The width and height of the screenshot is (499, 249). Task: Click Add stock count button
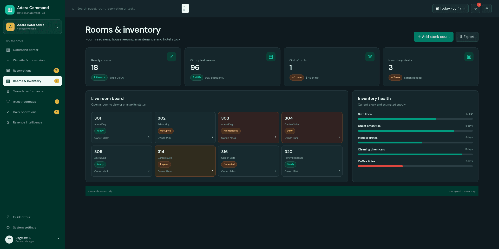click(434, 37)
